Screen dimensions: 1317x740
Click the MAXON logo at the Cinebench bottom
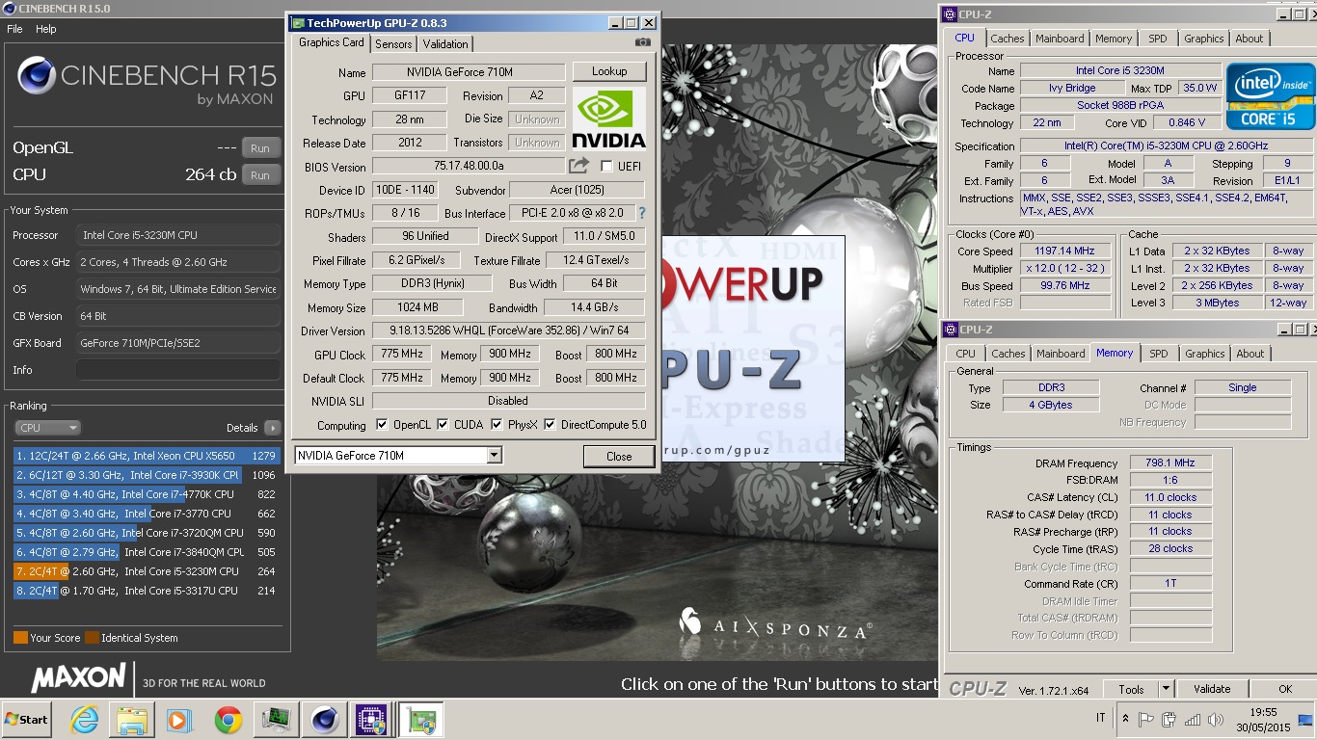point(78,677)
